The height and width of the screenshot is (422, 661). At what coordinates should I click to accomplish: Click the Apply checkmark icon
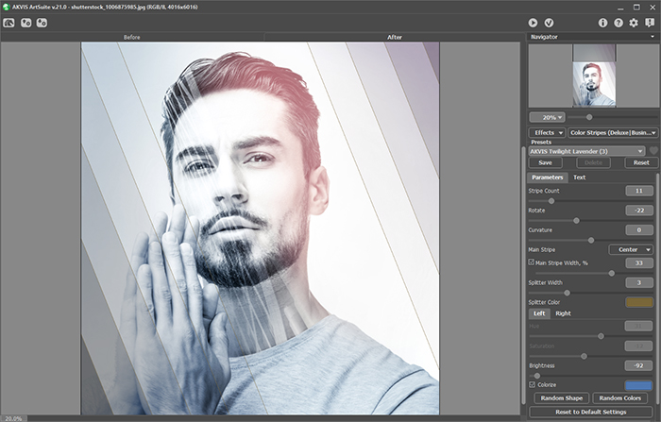click(x=549, y=22)
